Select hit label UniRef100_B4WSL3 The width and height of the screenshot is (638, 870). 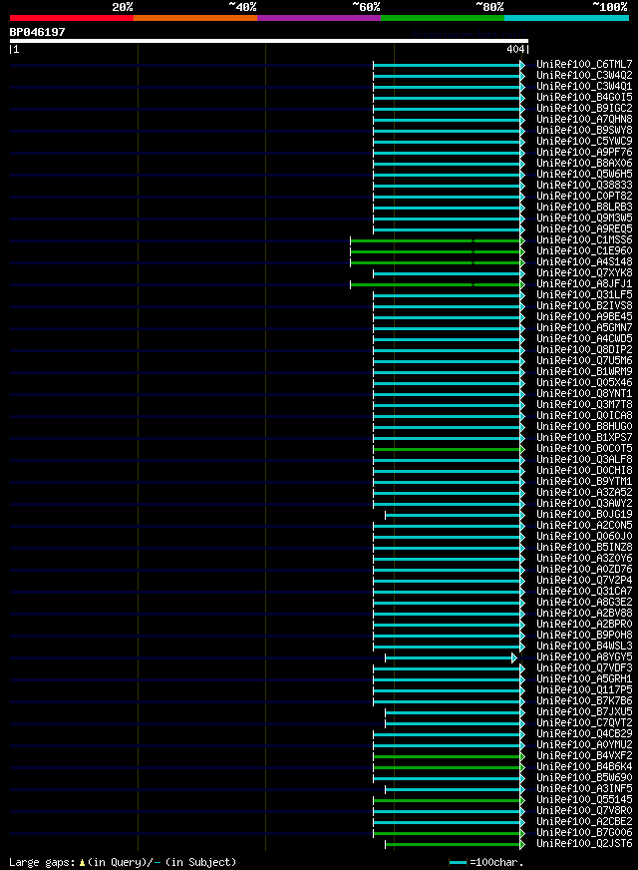584,647
